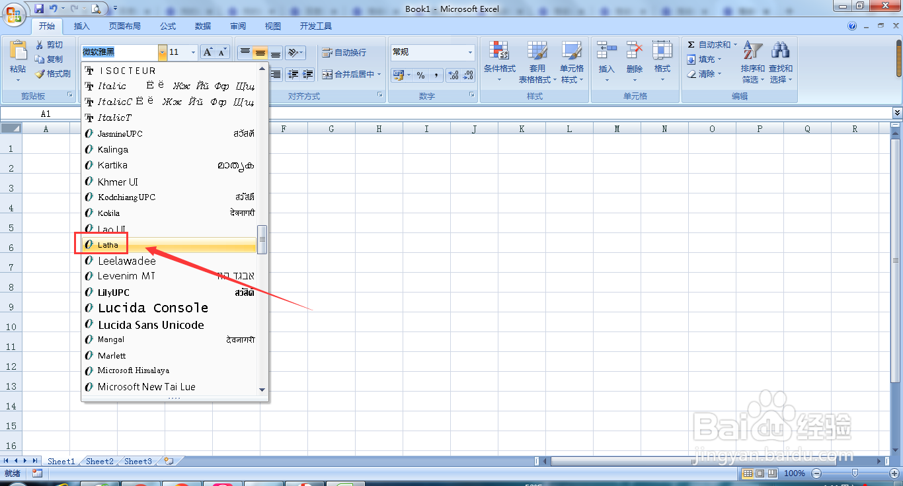Open the 清除 clear dropdown
This screenshot has width=903, height=486.
[705, 74]
